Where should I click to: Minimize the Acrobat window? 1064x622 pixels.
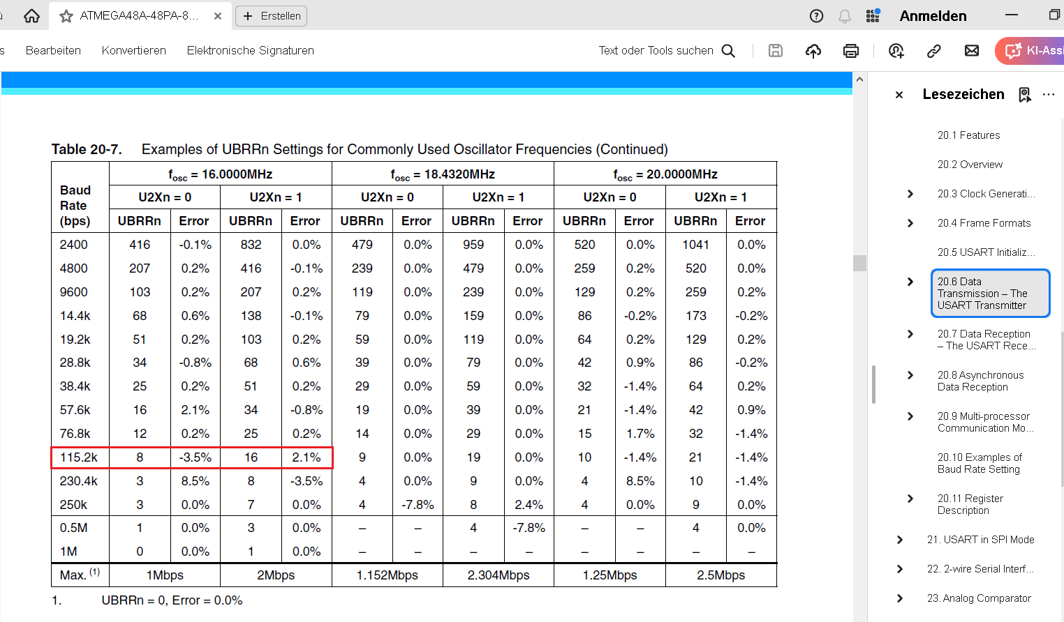tap(1012, 15)
